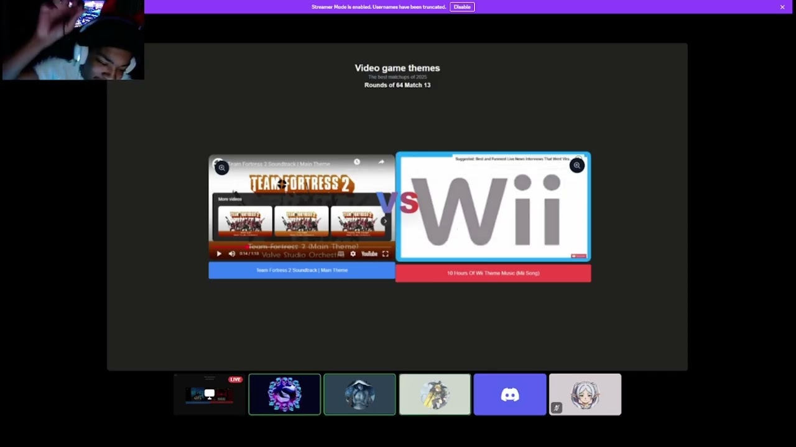Screen dimensions: 796x447
Task: Disable Streamer Mode in top banner
Action: [x=462, y=7]
